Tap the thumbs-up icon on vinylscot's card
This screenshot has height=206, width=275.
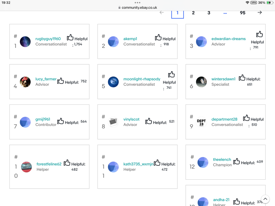pos(149,121)
